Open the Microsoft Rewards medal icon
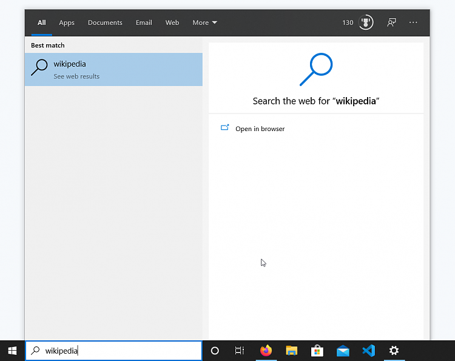 366,22
